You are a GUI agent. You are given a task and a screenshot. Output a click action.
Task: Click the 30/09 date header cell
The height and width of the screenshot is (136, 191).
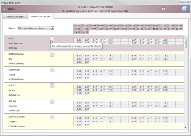point(85,32)
